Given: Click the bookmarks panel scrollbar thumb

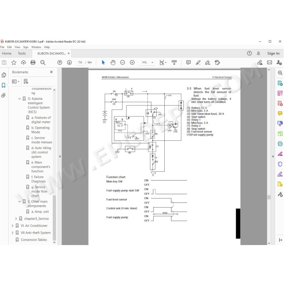Looking at the screenshot, I should point(54,218).
